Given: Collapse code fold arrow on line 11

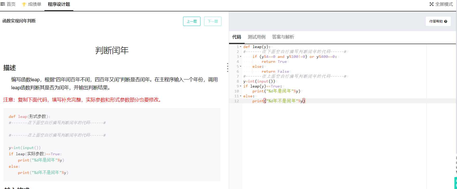Looking at the screenshot, I should click(240, 96).
